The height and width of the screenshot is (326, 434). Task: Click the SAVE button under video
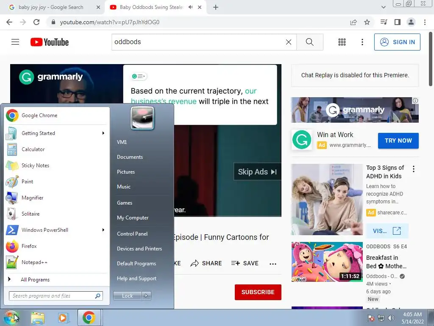tap(245, 263)
